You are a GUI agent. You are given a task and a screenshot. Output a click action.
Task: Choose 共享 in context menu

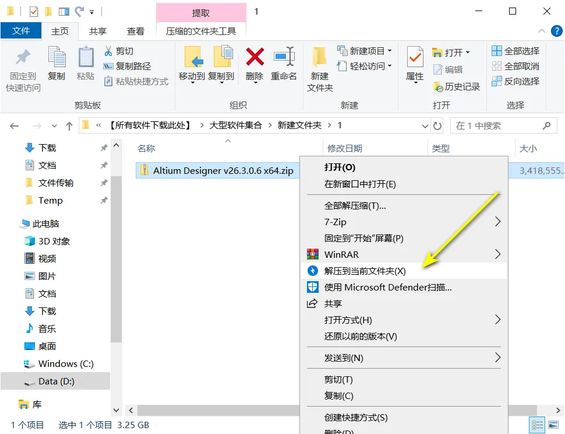[x=404, y=303]
